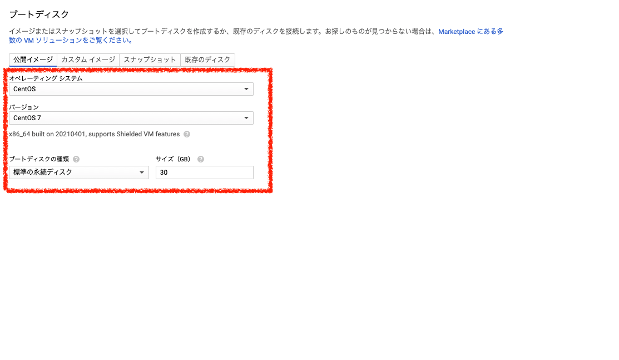619x360 pixels.
Task: Switch to the カスタム イメージ tab
Action: coord(88,60)
